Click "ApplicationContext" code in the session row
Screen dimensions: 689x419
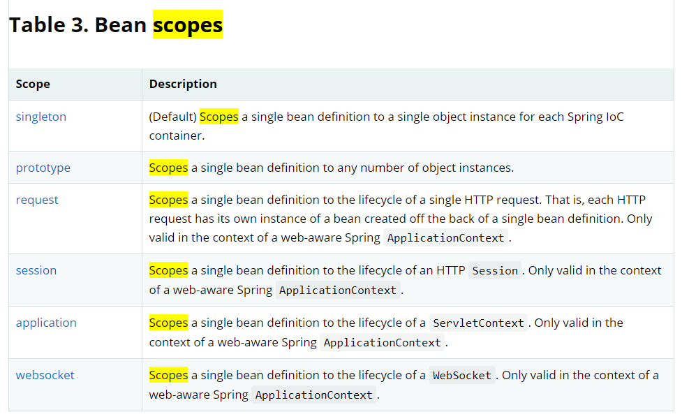pyautogui.click(x=338, y=291)
